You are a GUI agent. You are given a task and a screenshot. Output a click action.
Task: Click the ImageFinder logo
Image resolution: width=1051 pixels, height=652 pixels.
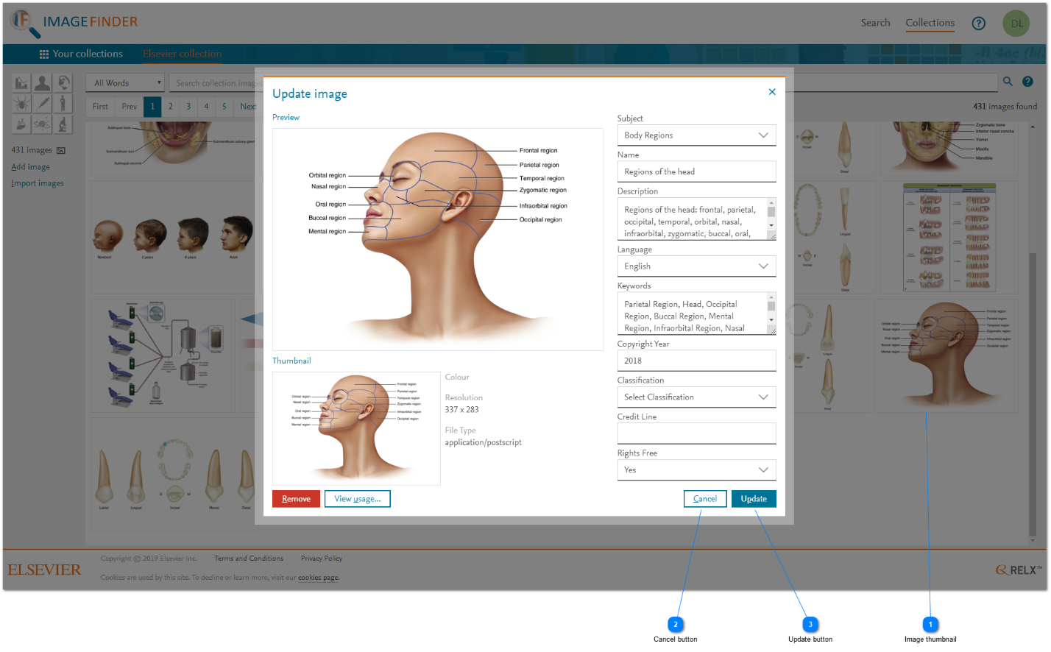pyautogui.click(x=74, y=23)
